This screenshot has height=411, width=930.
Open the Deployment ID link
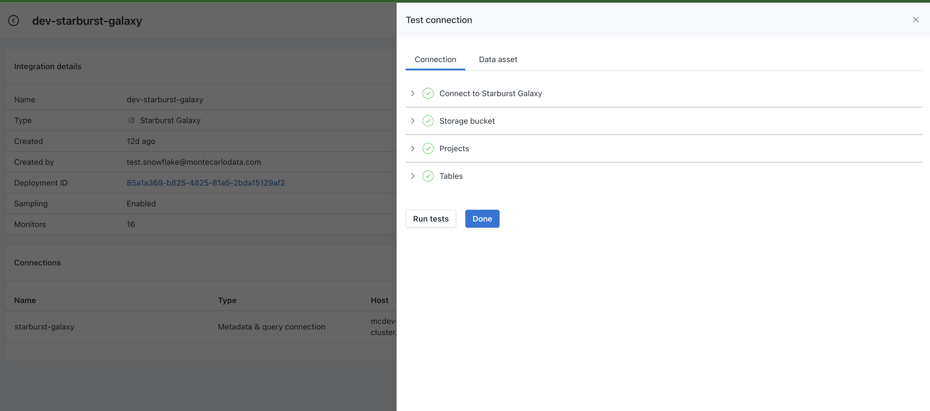tap(205, 183)
